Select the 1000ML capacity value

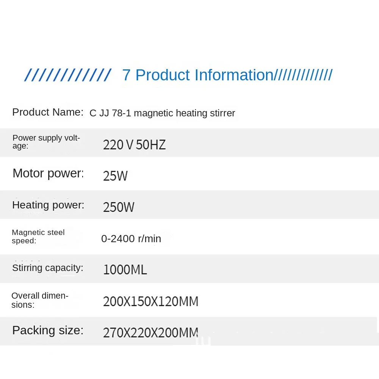click(125, 270)
